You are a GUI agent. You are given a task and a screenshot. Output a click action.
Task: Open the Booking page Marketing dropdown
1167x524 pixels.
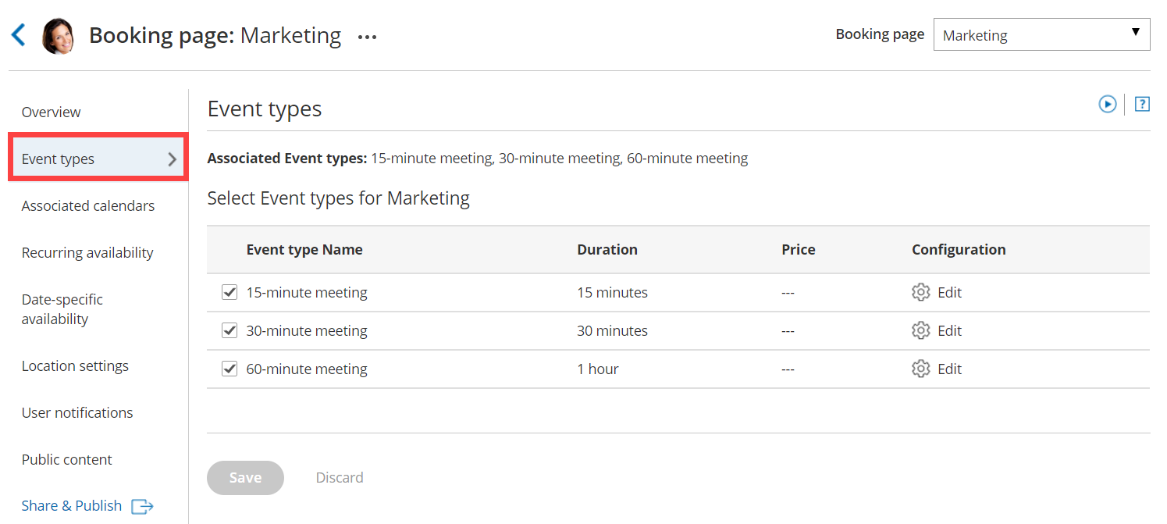point(1041,35)
